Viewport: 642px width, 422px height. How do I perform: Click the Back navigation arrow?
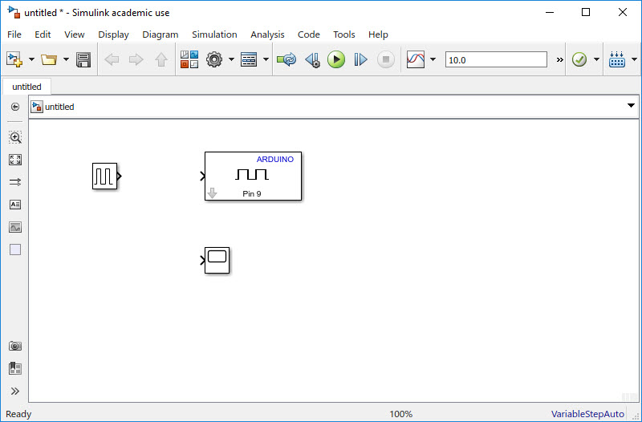(x=112, y=59)
